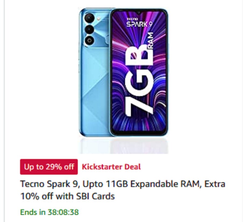This screenshot has height=222, width=243.
Task: Click the '10% off with SBI Cards' text line
Action: [67, 196]
